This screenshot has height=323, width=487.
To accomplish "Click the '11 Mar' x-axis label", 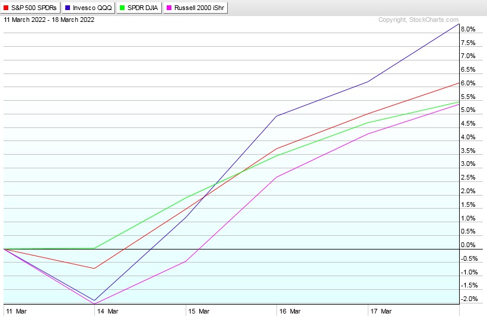I will [16, 311].
